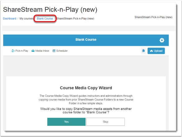This screenshot has height=137, width=182.
Task: Go to the Dashboard breadcrumb link
Action: 10,18
